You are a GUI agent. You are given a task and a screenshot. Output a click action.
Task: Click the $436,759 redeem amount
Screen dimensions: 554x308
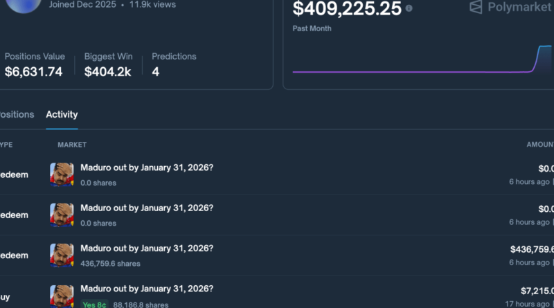(x=532, y=249)
